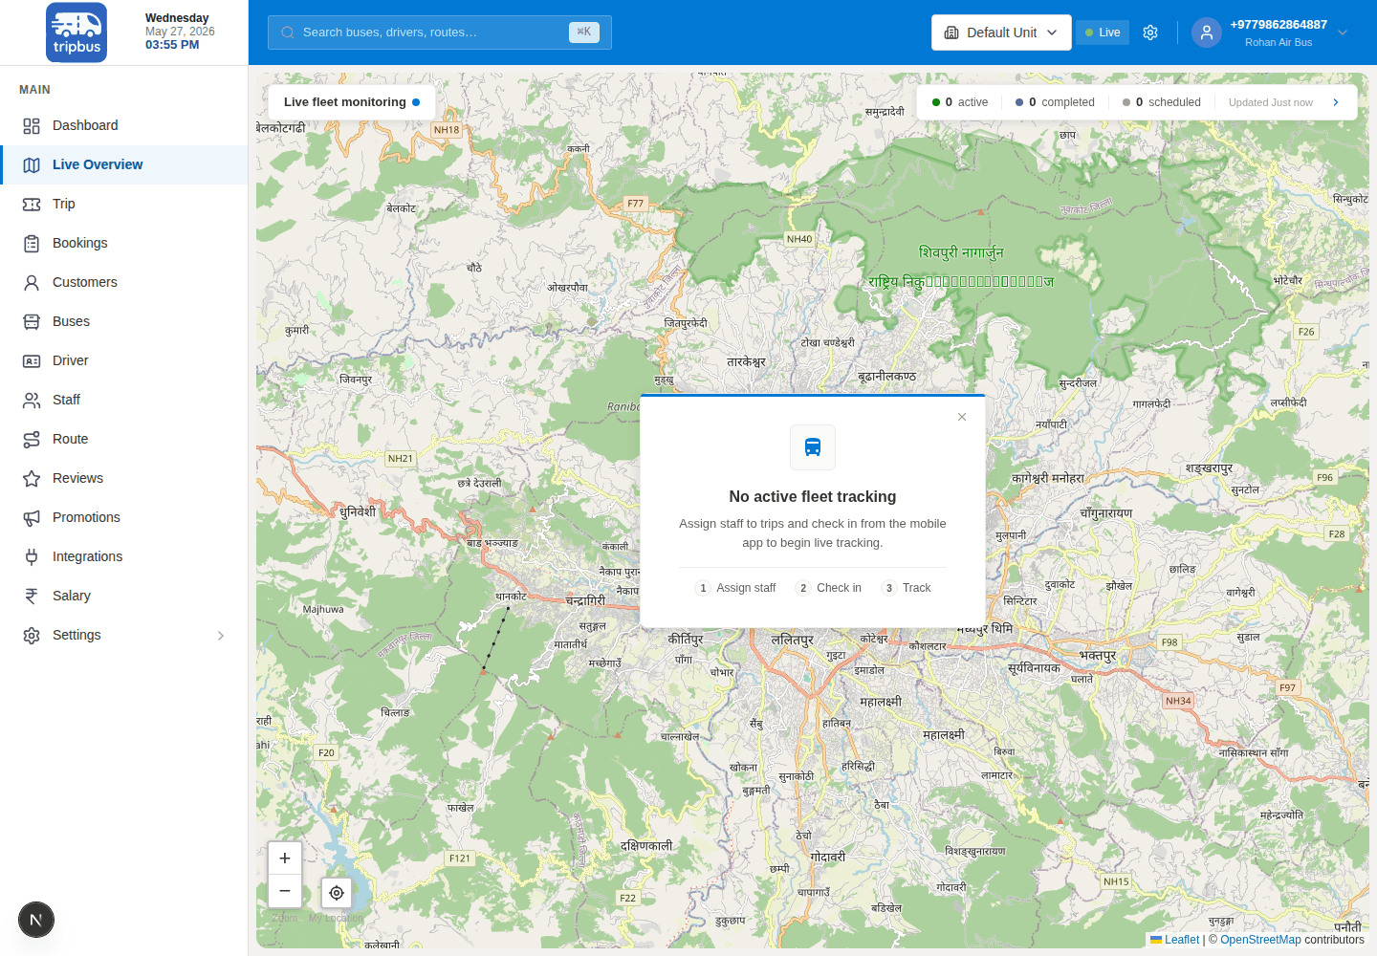Go to Bookings
1377x956 pixels.
click(x=124, y=243)
